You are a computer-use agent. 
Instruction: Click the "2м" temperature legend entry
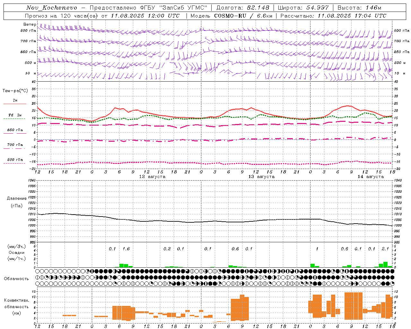(15, 101)
